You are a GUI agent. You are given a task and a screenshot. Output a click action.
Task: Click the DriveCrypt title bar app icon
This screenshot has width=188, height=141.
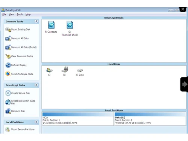point(3,10)
